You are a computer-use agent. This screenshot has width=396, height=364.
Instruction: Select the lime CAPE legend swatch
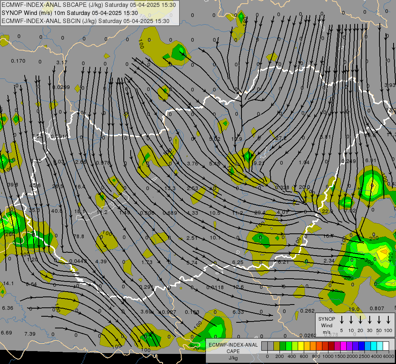click(295, 346)
